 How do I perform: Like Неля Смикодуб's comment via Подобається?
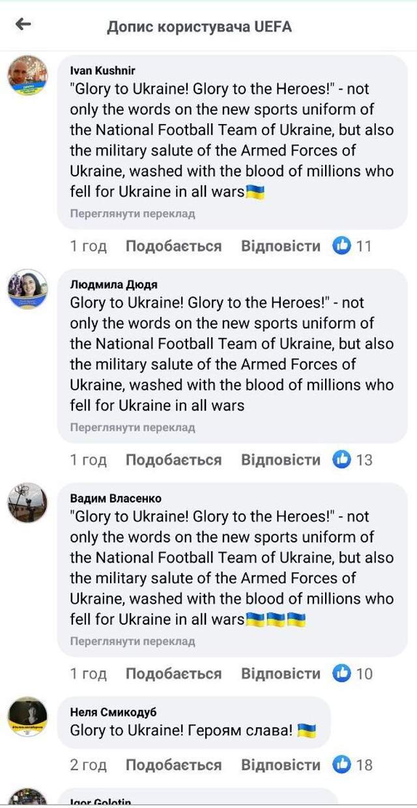coord(173,764)
